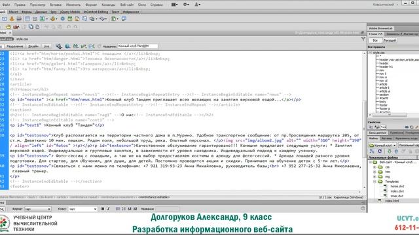Switch to Разделение split view
Image resolution: width=419 pixels, height=235 pixels.
pyautogui.click(x=15, y=46)
